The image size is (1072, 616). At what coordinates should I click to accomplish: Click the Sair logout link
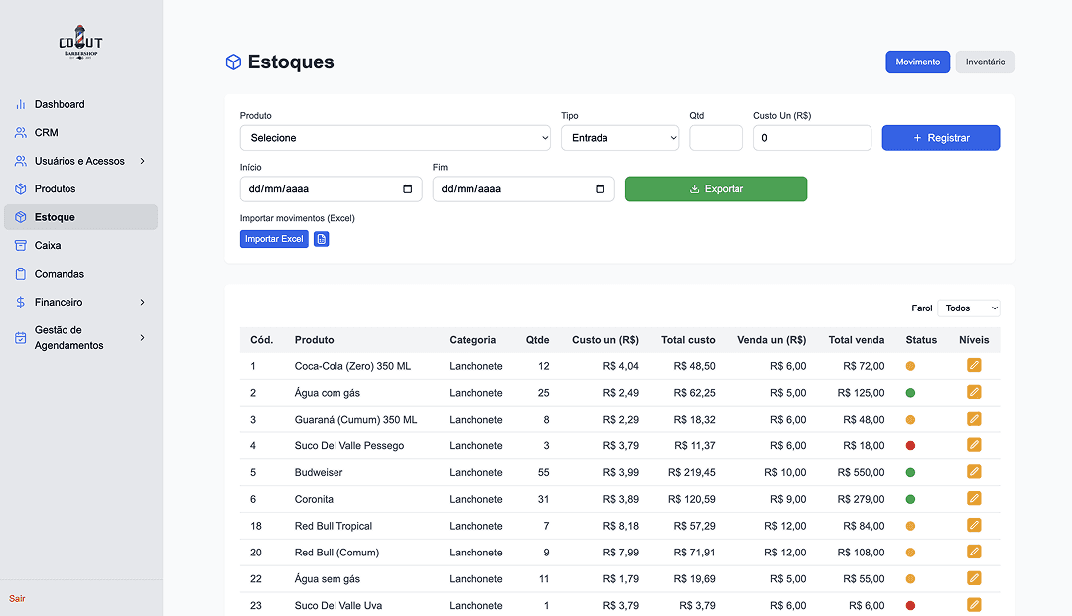point(17,599)
